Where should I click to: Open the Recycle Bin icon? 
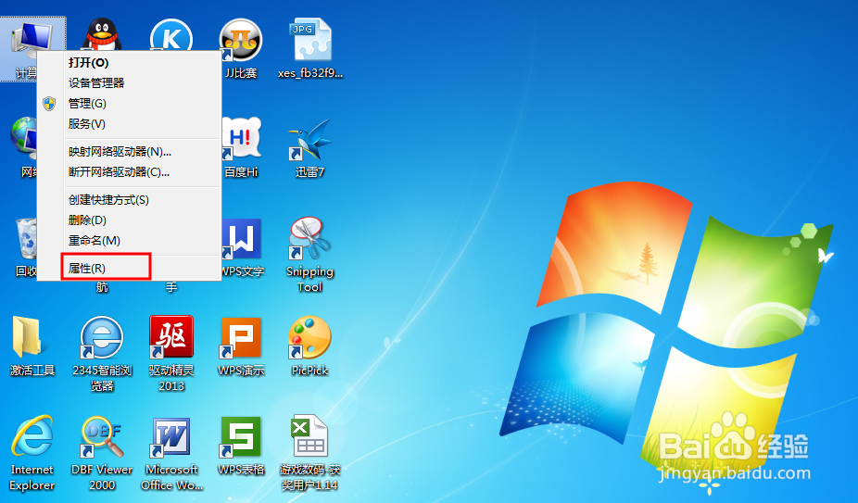coord(26,237)
